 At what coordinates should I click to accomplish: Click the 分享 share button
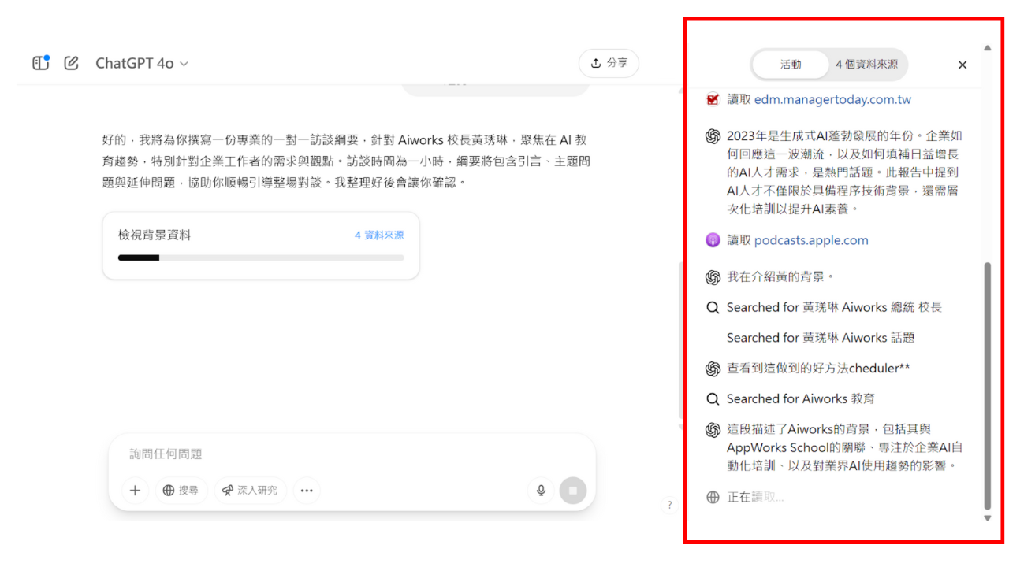coord(609,63)
